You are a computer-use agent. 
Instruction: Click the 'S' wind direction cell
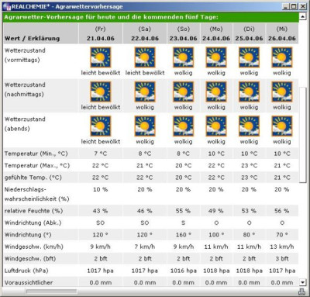[183, 223]
